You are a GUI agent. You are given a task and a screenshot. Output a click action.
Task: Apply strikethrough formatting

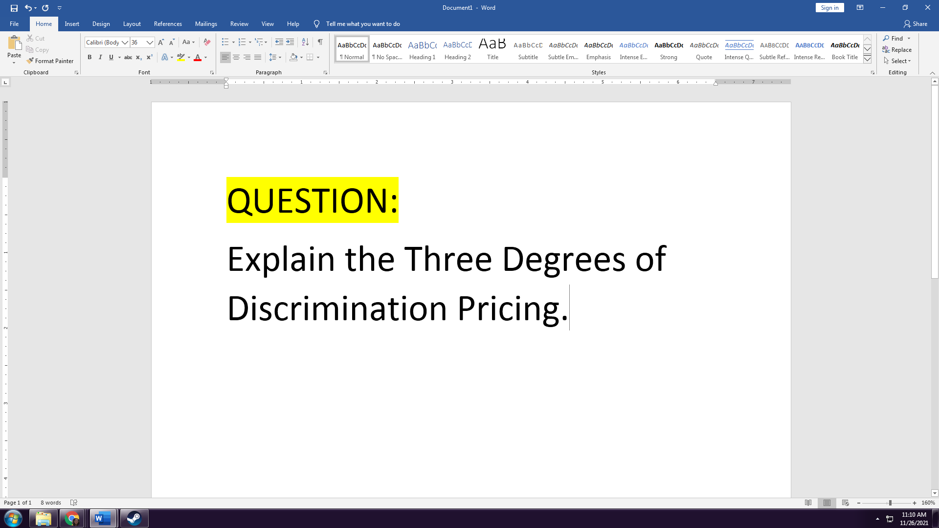pos(128,58)
